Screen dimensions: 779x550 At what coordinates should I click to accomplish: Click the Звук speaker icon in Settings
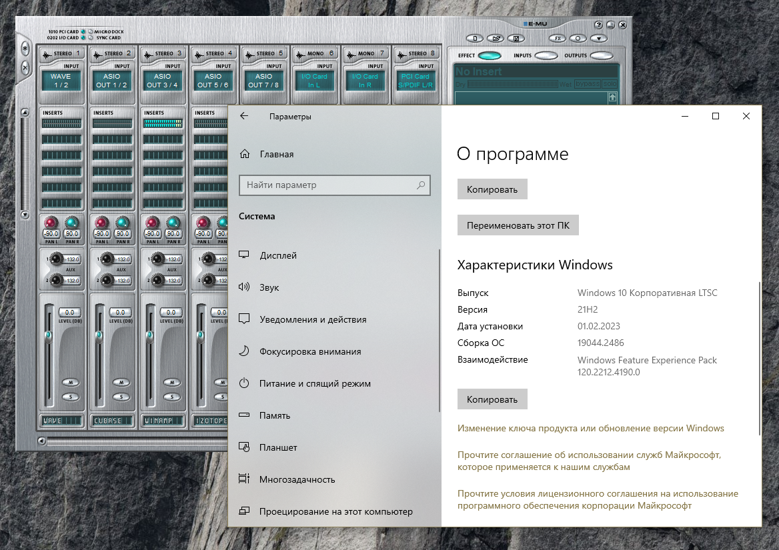coord(244,287)
